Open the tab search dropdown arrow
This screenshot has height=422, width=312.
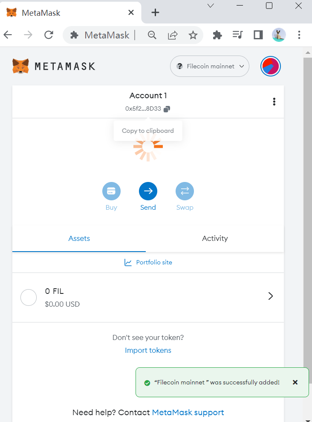211,6
